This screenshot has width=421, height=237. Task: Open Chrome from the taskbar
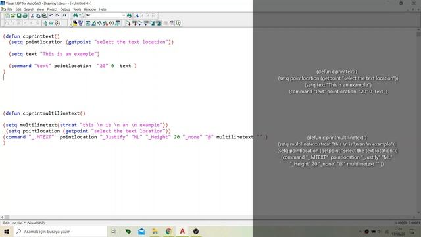pyautogui.click(x=168, y=231)
